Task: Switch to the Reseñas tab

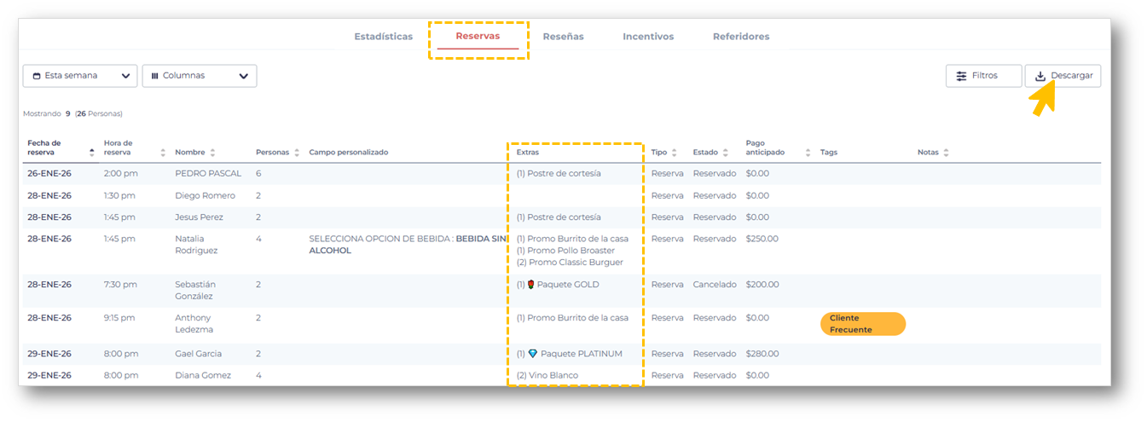Action: 563,37
